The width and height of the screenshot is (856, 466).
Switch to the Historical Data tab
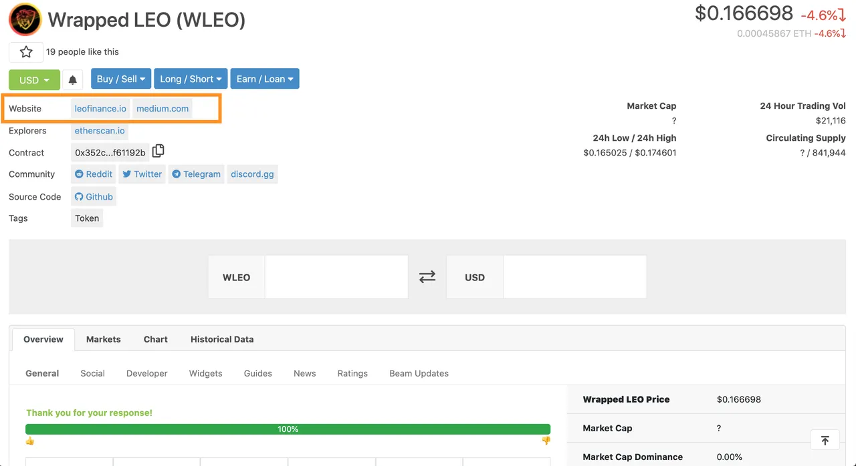coord(222,339)
